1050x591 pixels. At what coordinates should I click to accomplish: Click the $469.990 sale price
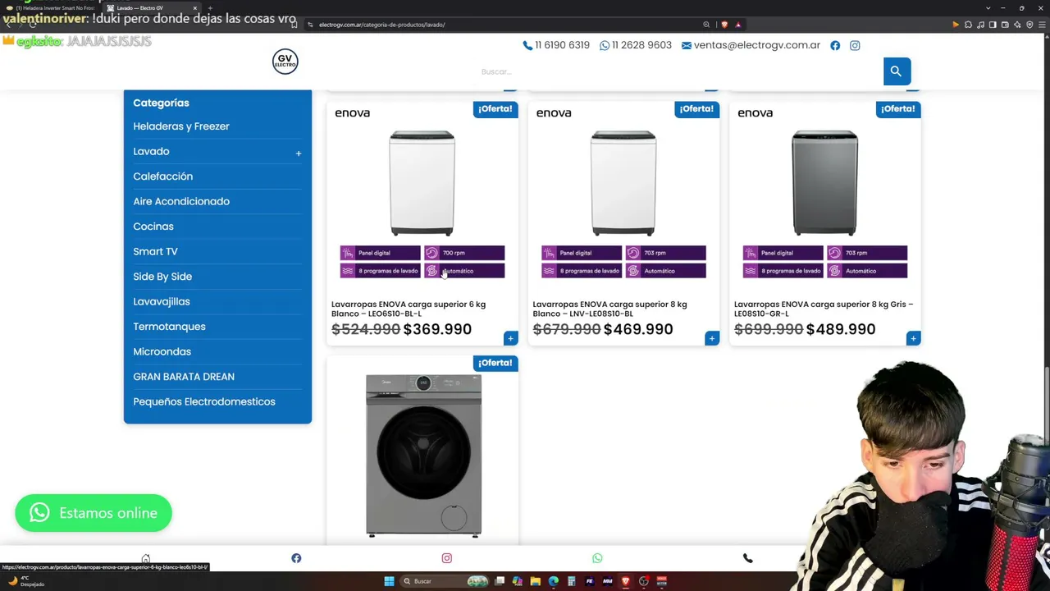pos(638,329)
